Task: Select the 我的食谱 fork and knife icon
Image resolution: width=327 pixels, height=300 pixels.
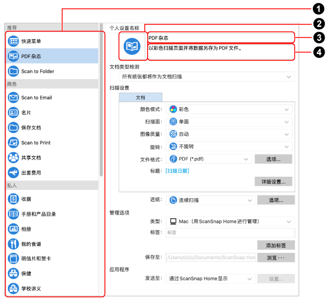Action: (14, 244)
